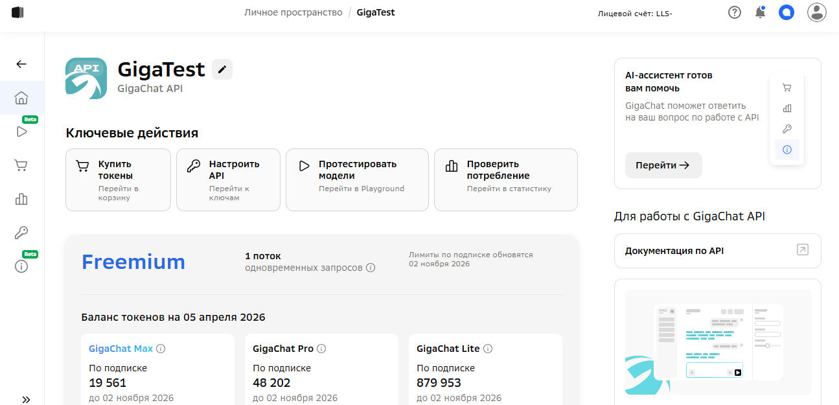The width and height of the screenshot is (839, 405).
Task: Open GigaChat Max link
Action: click(x=121, y=349)
